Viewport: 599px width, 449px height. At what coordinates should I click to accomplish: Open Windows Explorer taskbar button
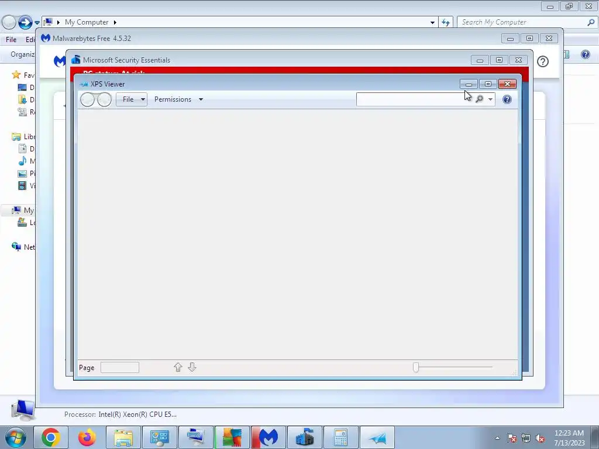click(123, 437)
